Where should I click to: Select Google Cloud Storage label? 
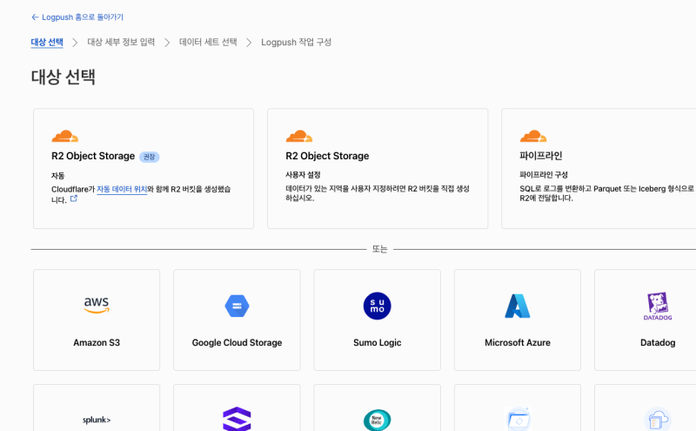[237, 342]
